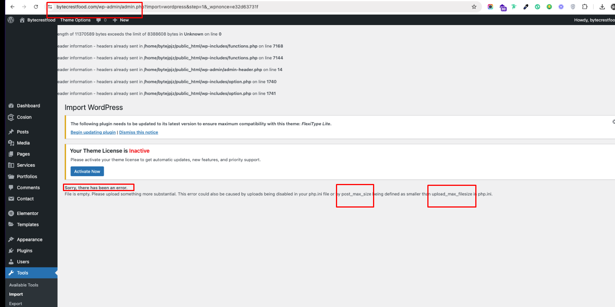The width and height of the screenshot is (615, 307).
Task: Click the Cosion theme icon in the sidebar
Action: click(x=11, y=117)
